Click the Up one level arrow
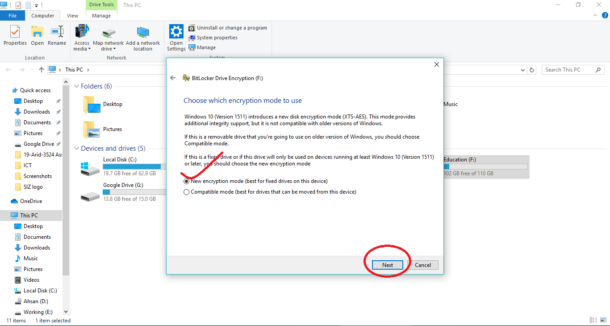 42,70
